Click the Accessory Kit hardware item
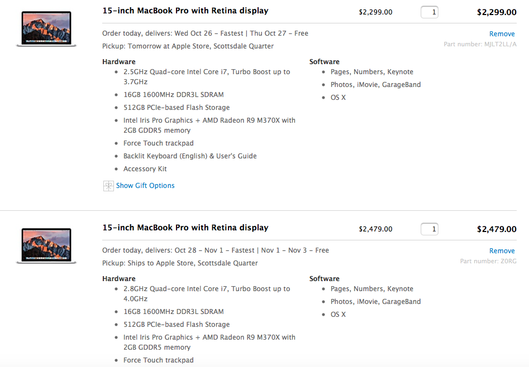 tap(145, 169)
